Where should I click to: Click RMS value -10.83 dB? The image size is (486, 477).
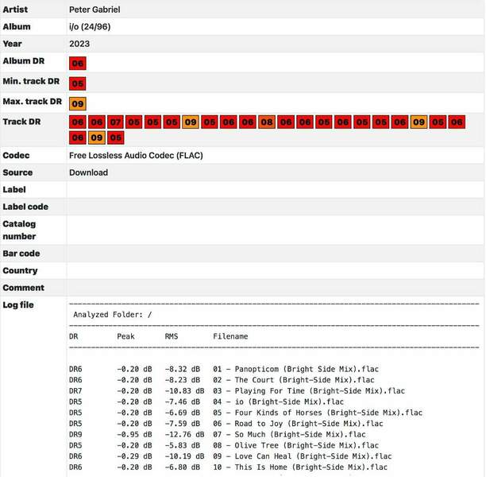[184, 390]
